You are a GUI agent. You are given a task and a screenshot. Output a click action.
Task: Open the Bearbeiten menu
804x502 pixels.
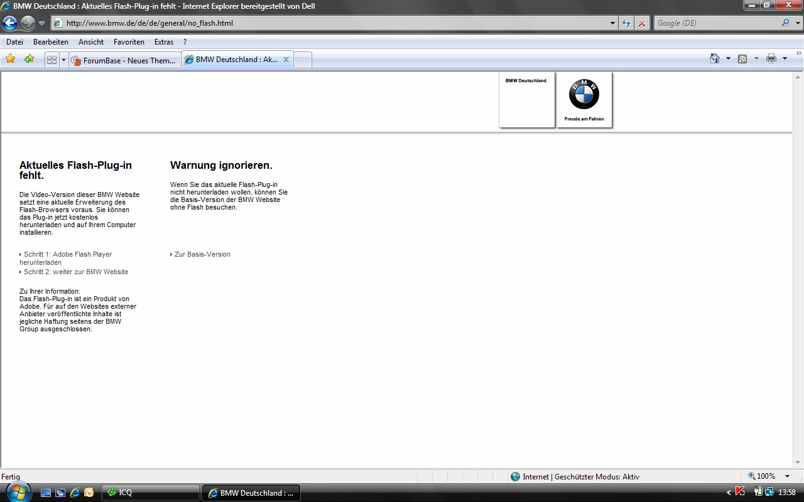51,42
